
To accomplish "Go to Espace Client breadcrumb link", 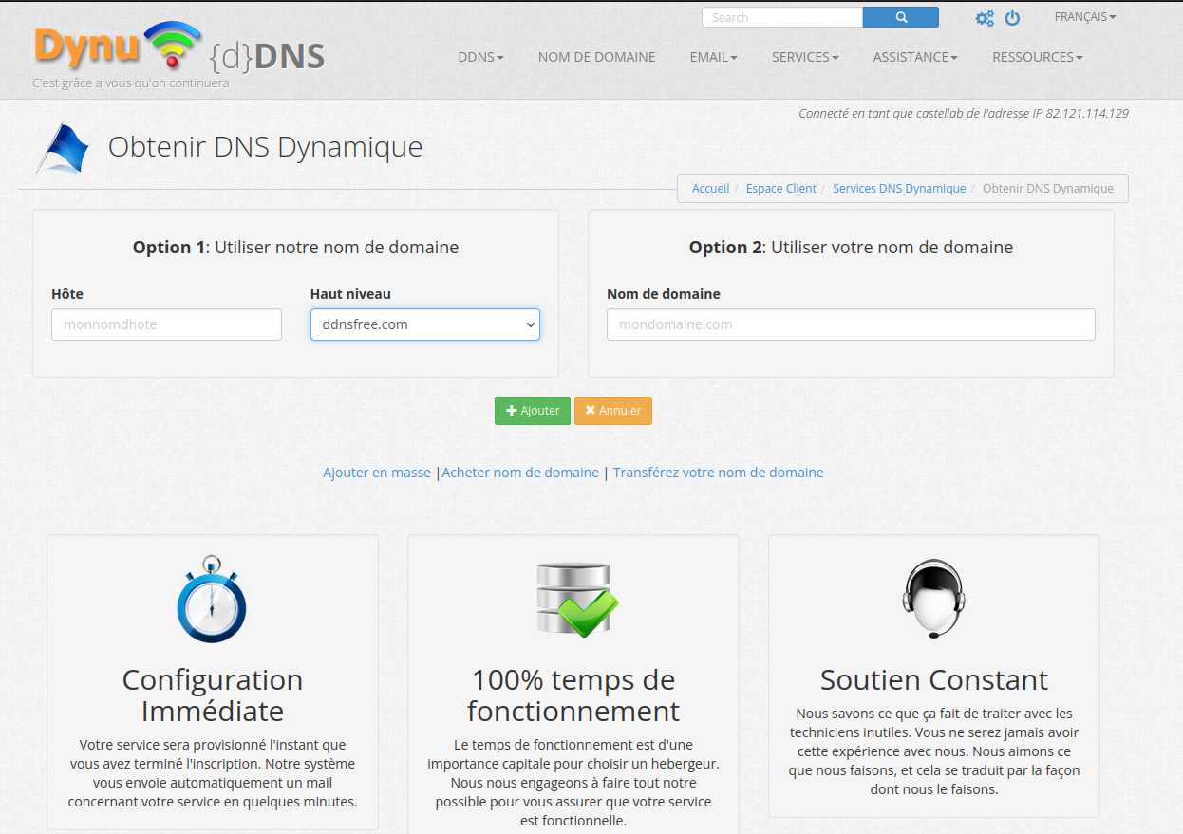I will 780,189.
